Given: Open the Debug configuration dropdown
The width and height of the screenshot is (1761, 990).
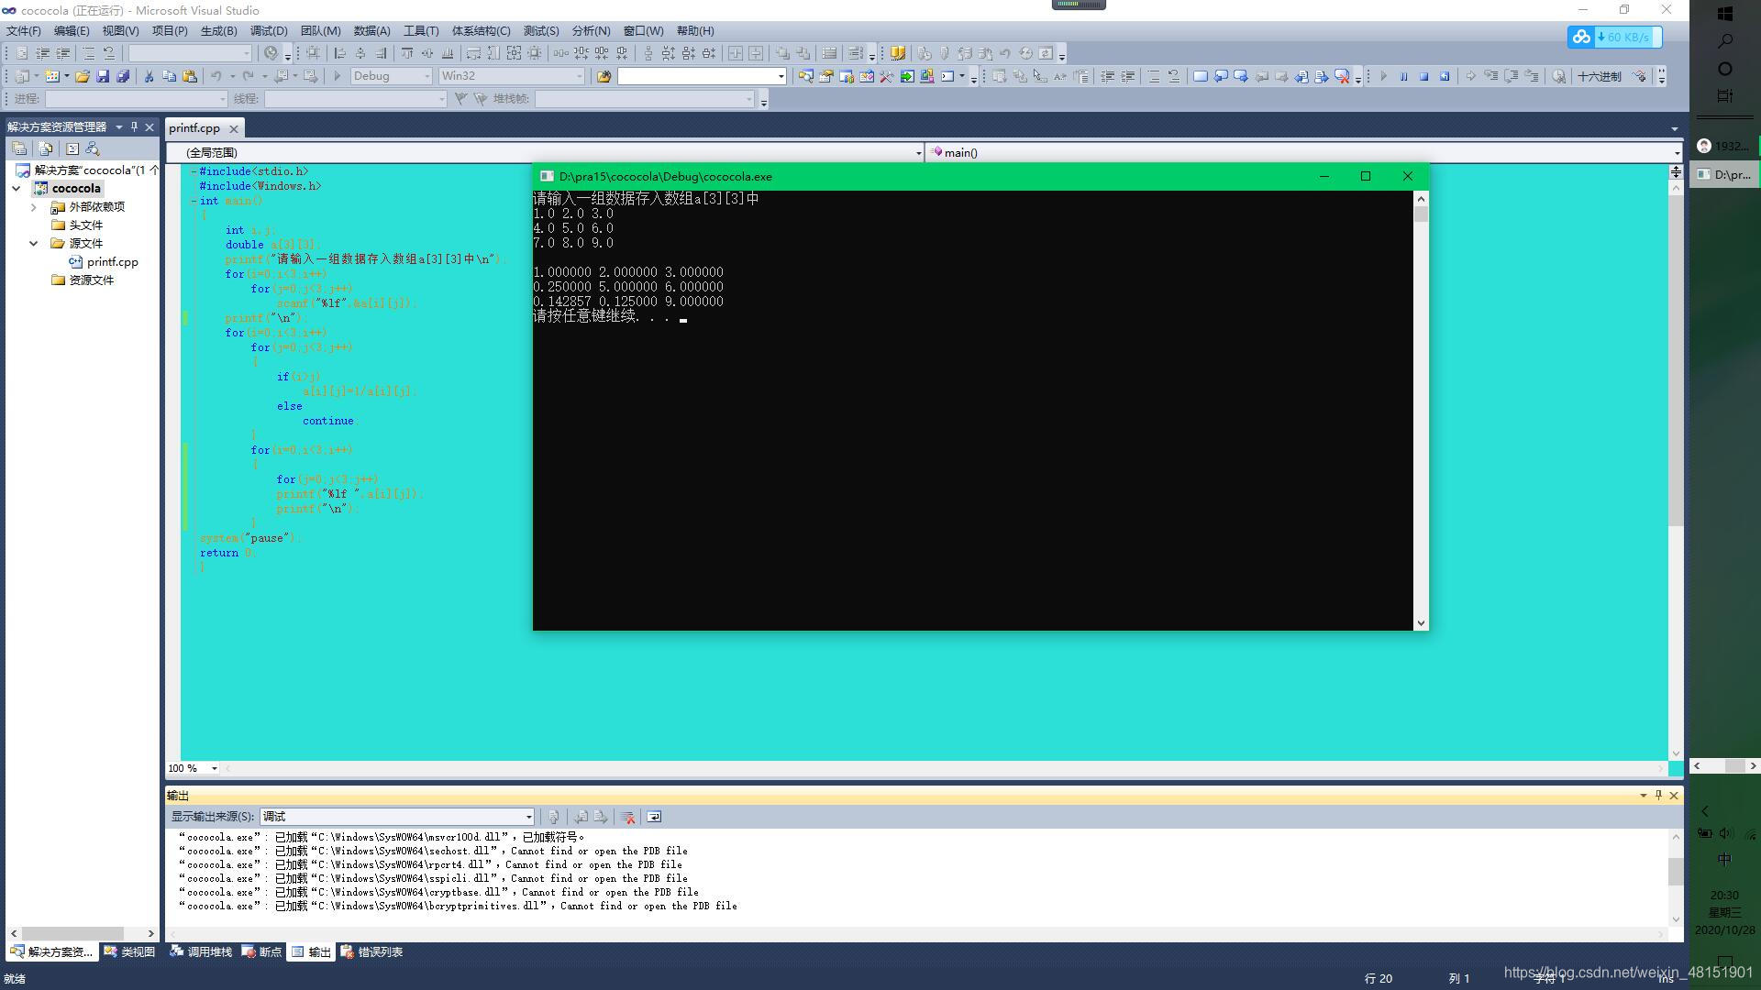Looking at the screenshot, I should (x=427, y=76).
